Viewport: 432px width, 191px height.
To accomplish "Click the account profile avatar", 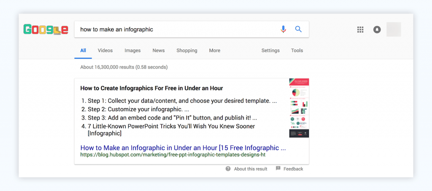I will 393,29.
